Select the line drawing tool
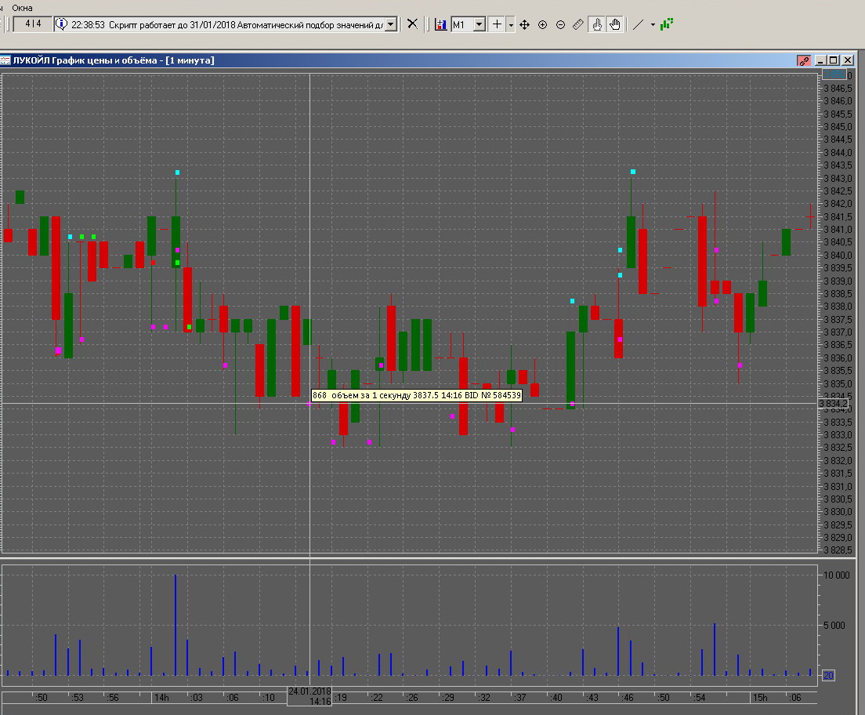 click(x=638, y=24)
